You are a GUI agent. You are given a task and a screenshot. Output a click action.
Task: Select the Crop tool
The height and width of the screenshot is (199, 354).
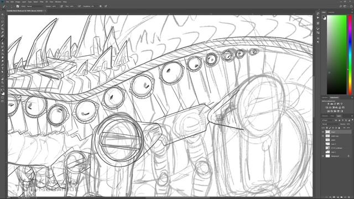2,29
